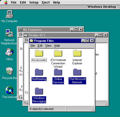Close the Program Files window
Viewport: 120px width, 117px height.
[x=92, y=41]
